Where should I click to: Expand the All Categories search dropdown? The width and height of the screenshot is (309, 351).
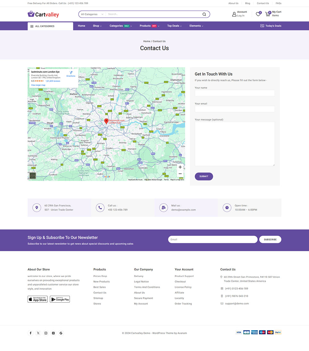(92, 14)
